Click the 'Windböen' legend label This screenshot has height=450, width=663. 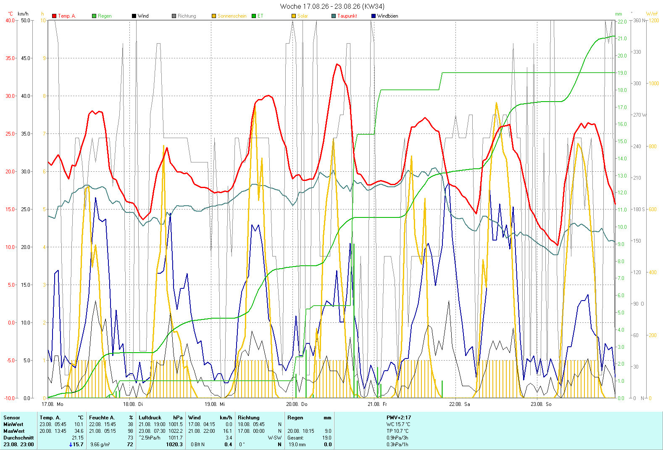coord(387,16)
